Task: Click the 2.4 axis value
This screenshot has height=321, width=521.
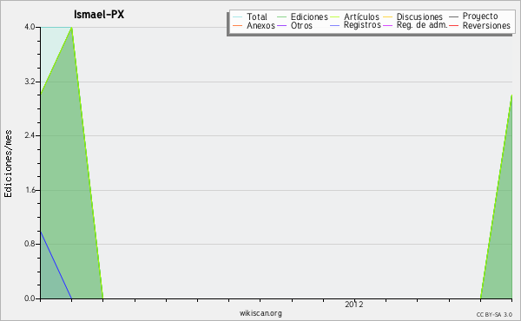Action: point(30,135)
